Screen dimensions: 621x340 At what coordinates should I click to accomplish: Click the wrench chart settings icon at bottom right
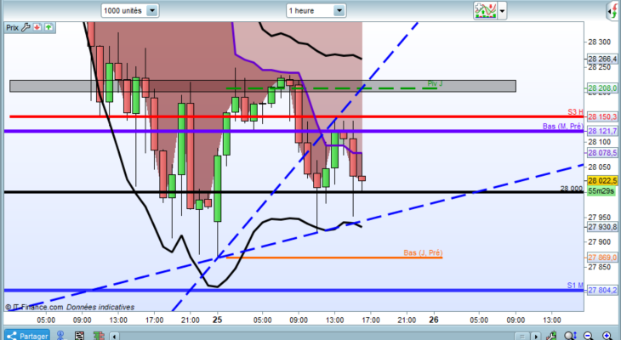[x=551, y=336]
